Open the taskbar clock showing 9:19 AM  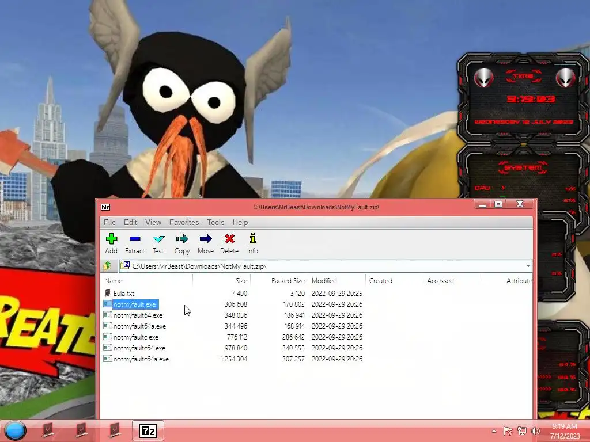565,431
